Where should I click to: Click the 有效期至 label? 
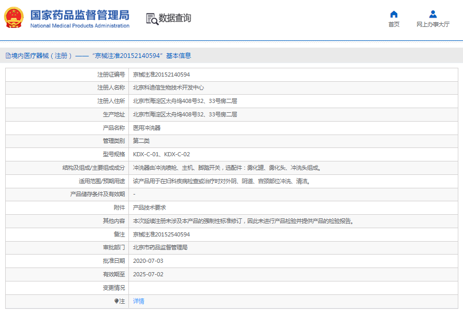(114, 274)
